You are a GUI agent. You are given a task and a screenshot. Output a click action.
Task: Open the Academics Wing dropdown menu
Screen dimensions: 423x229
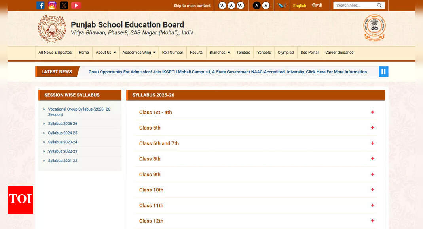[138, 53]
